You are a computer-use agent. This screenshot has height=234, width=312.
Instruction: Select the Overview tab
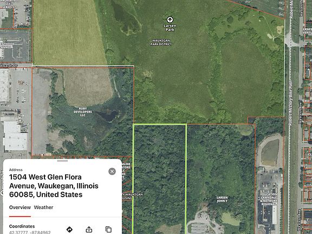click(20, 207)
